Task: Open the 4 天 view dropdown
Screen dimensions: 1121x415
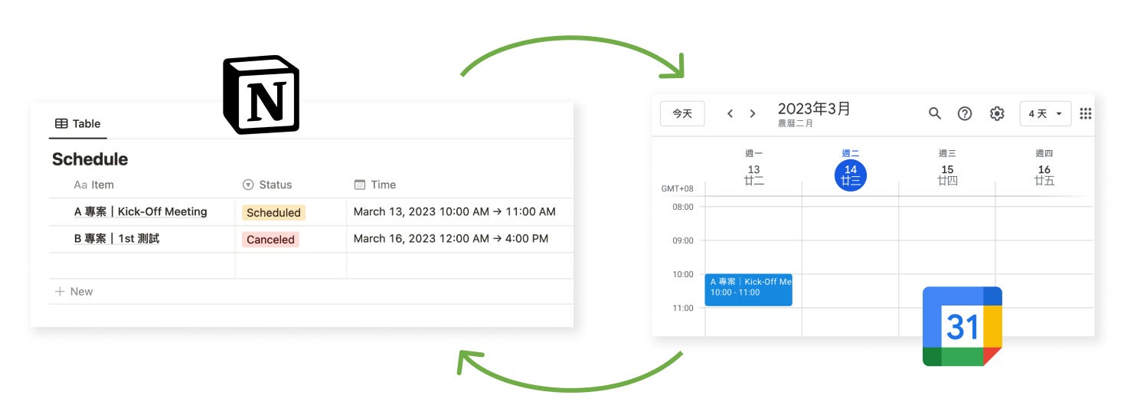Action: (1045, 113)
